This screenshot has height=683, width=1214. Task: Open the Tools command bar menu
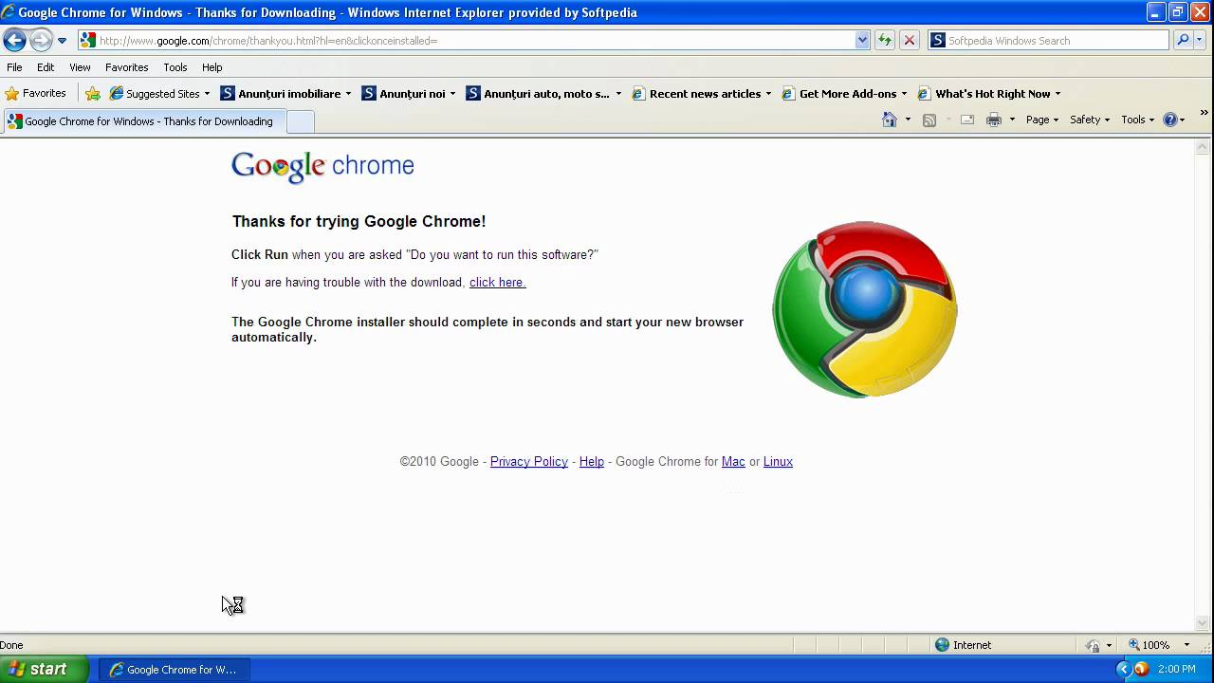click(1137, 120)
